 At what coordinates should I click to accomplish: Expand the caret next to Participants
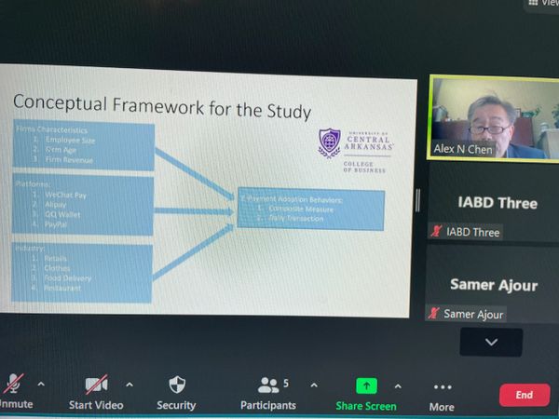click(x=313, y=385)
